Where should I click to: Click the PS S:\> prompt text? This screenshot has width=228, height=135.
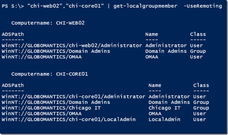(13, 6)
